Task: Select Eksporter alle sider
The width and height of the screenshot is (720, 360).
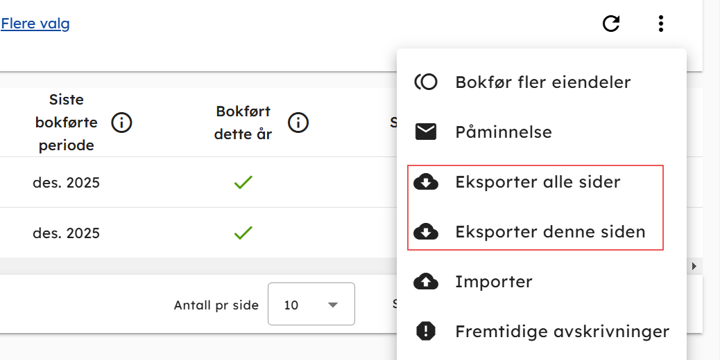Action: pyautogui.click(x=538, y=182)
